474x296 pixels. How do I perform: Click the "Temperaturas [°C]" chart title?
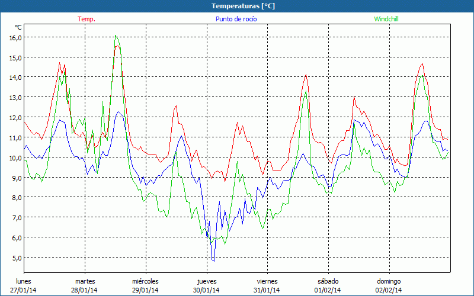coord(243,5)
